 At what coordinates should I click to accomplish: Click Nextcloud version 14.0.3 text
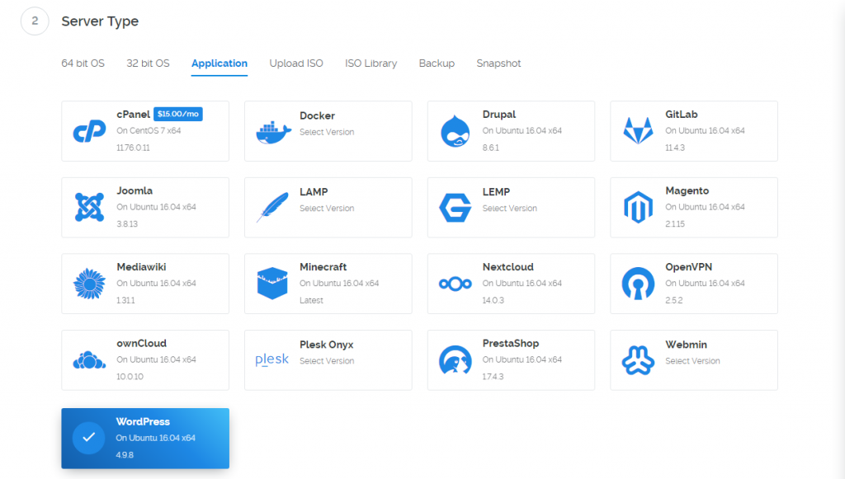pos(493,300)
